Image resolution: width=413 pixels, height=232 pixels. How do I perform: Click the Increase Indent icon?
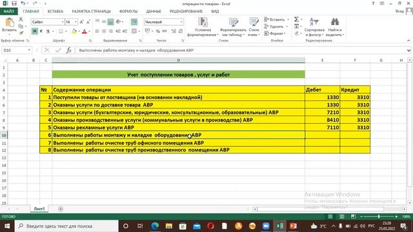click(x=125, y=32)
